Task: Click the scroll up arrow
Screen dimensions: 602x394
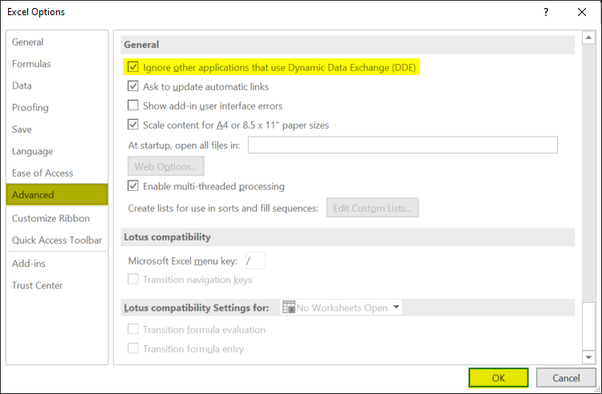Action: click(588, 38)
